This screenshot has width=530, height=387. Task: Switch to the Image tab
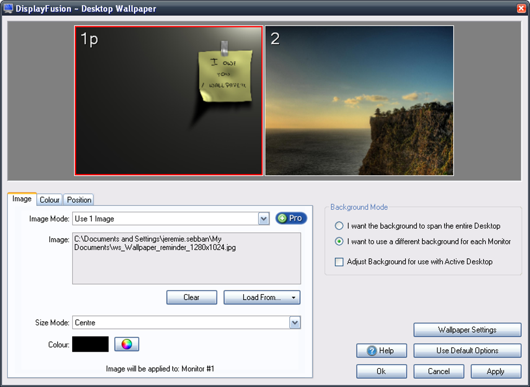click(x=22, y=199)
